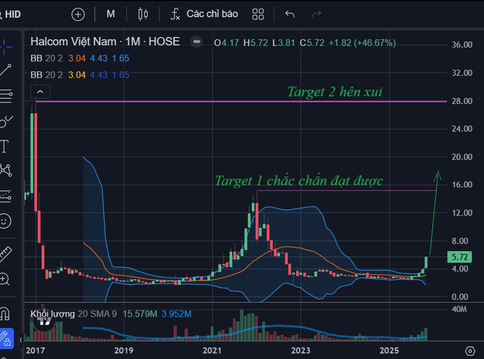
Task: Open indicator templates grid icon
Action: tap(258, 14)
